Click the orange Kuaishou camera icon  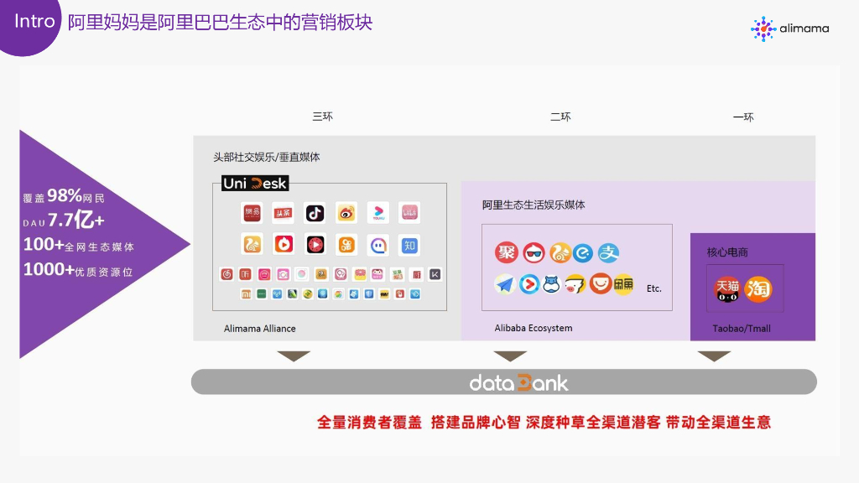(346, 245)
